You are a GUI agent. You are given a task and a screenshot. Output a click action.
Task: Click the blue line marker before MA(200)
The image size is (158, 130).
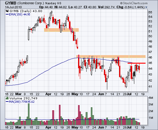7,102
